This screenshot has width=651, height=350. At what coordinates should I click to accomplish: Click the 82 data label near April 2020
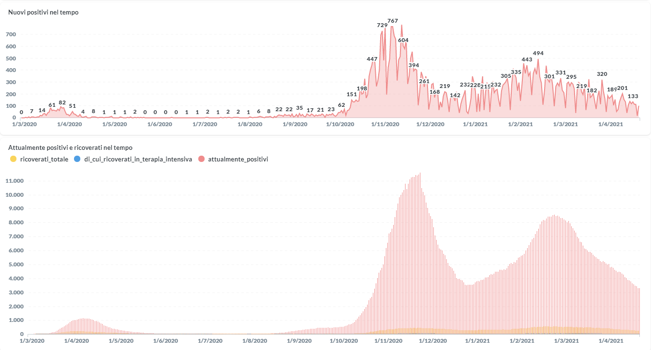(62, 102)
